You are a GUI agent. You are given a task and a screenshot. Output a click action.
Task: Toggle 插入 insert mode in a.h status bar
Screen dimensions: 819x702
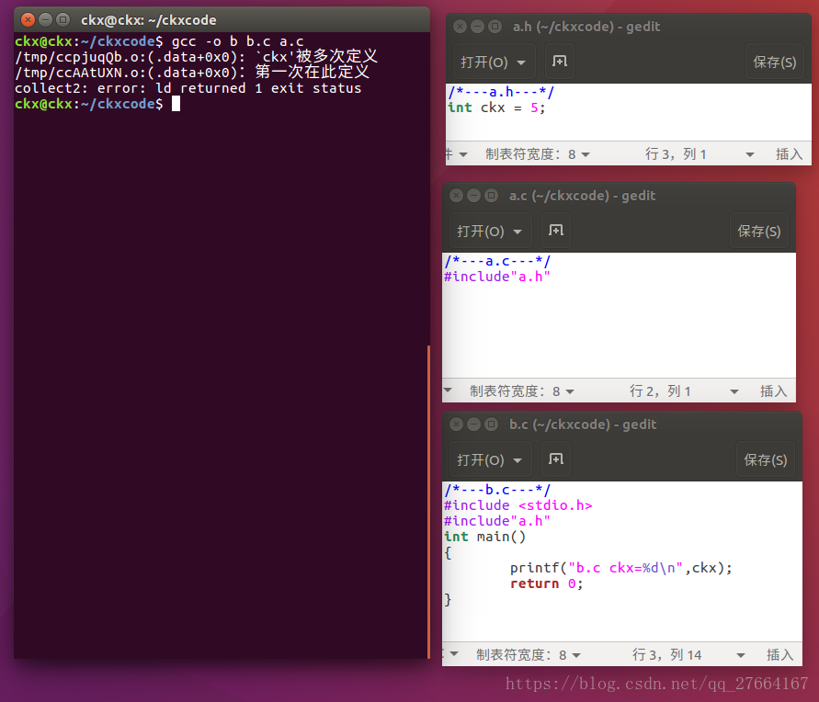click(789, 154)
